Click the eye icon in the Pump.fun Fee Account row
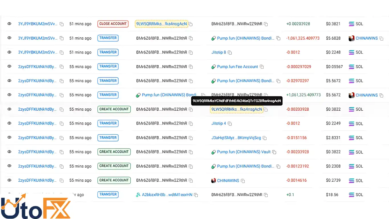This screenshot has width=389, height=219. point(9,66)
